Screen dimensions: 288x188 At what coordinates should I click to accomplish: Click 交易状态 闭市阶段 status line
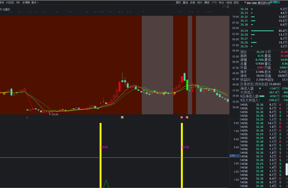point(260,84)
